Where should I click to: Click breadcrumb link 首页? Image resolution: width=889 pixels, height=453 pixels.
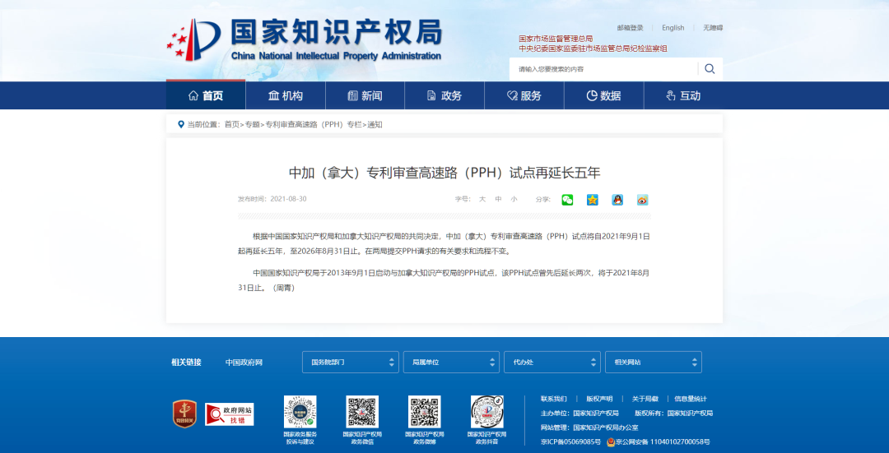[x=231, y=125]
